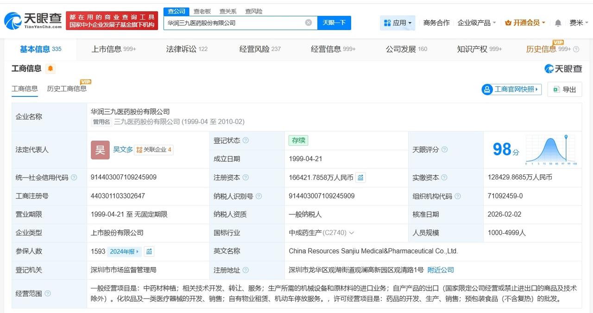Screen dimensions: 593x313
Task: Open chart icon beside registered capital value
Action: click(x=360, y=177)
